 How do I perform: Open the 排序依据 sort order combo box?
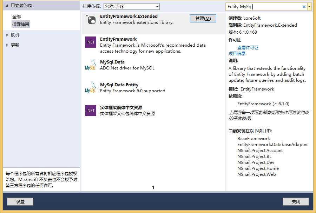(x=132, y=6)
